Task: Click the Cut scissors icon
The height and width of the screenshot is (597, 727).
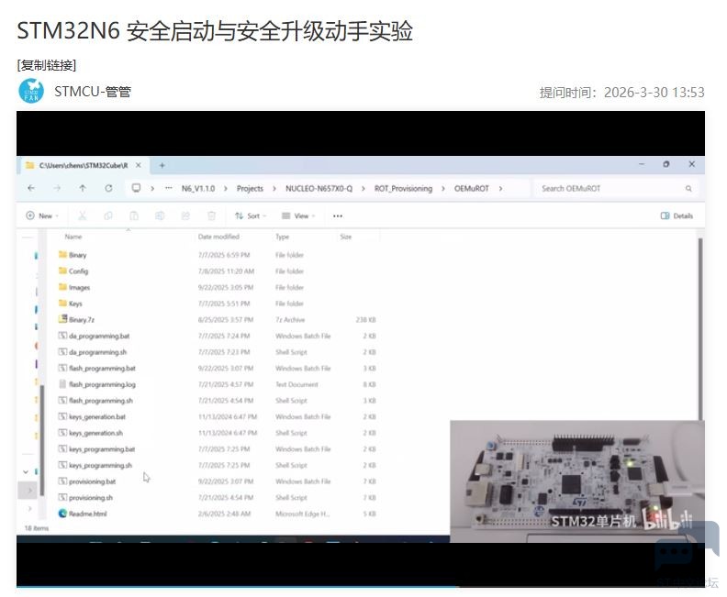Action: 83,216
